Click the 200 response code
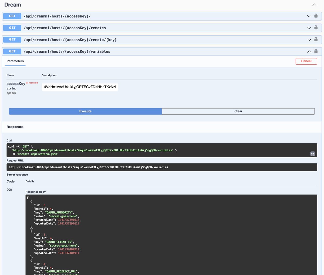The width and height of the screenshot is (324, 275). [9, 190]
